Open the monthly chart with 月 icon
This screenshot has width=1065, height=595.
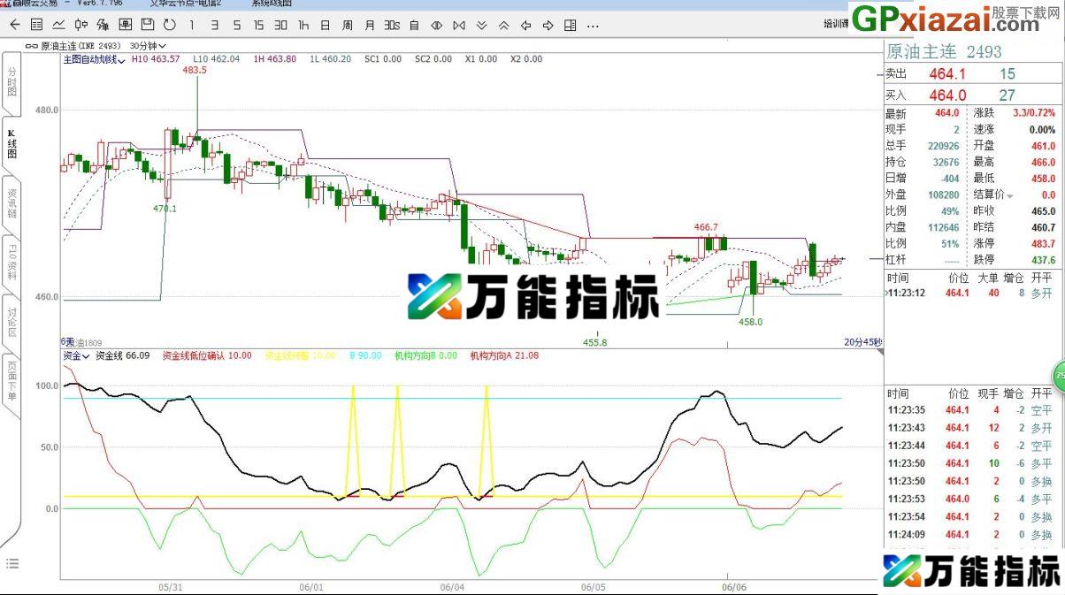[x=368, y=25]
